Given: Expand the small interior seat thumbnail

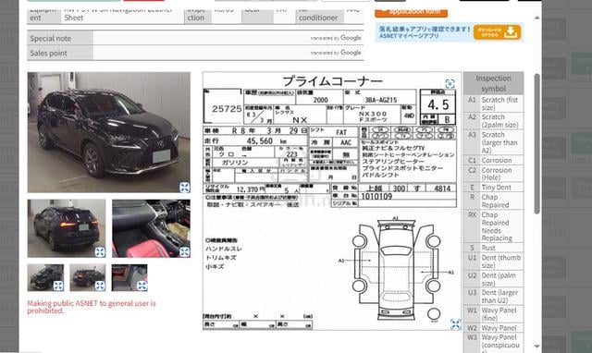Looking at the screenshot, I should coord(142,286).
